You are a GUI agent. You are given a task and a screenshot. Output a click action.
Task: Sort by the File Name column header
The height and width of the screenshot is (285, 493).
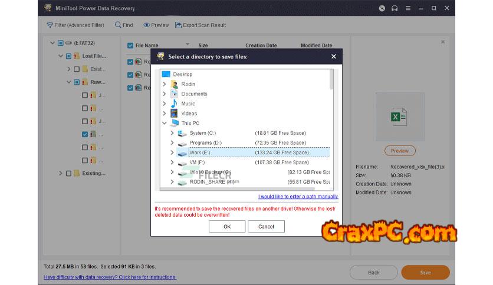tap(146, 45)
